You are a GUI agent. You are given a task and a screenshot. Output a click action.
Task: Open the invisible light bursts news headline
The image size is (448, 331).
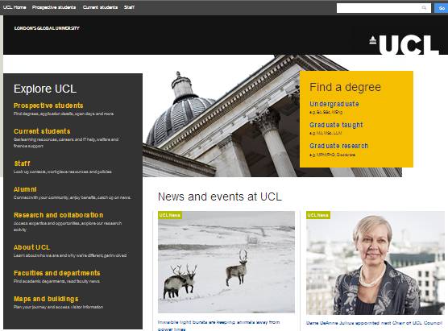[x=219, y=325]
